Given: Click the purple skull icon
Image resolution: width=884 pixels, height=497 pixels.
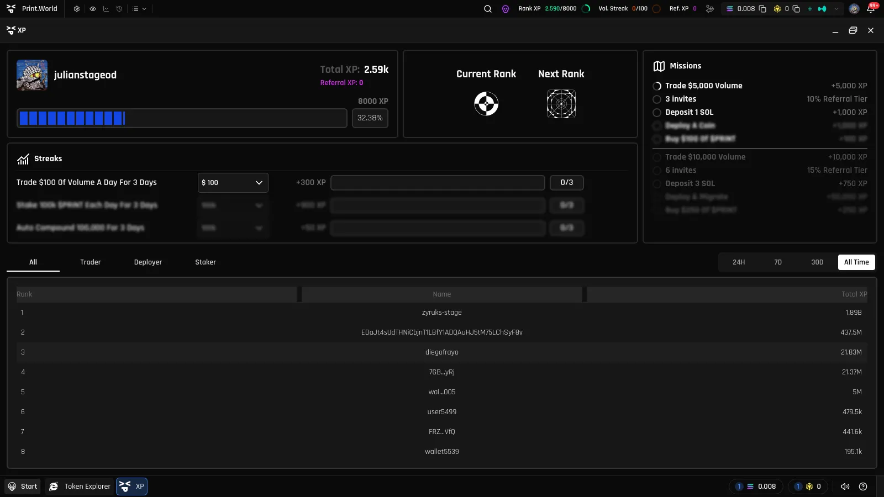Looking at the screenshot, I should [x=506, y=9].
